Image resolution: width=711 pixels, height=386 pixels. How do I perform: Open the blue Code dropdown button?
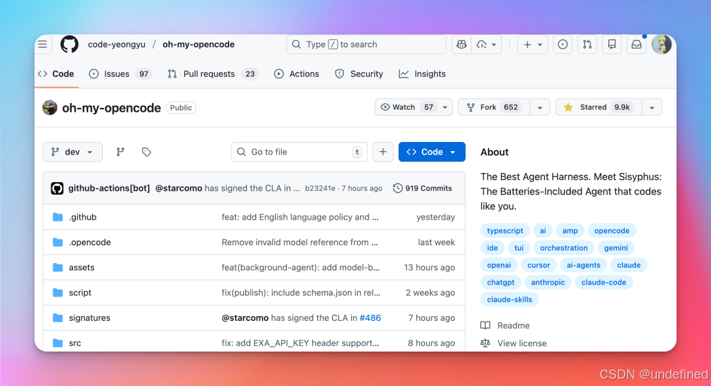pyautogui.click(x=432, y=152)
